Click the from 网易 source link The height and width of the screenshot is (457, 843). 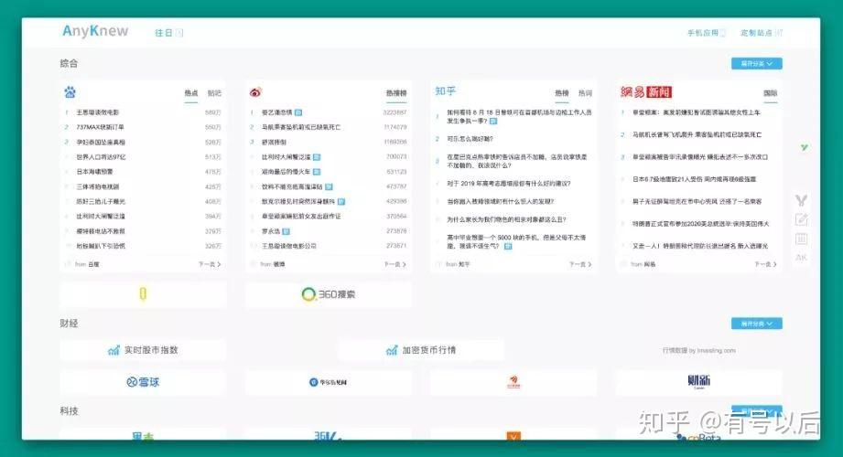pyautogui.click(x=643, y=264)
